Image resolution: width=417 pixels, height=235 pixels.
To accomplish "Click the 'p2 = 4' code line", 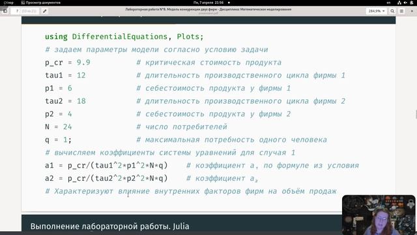I will click(x=59, y=114).
